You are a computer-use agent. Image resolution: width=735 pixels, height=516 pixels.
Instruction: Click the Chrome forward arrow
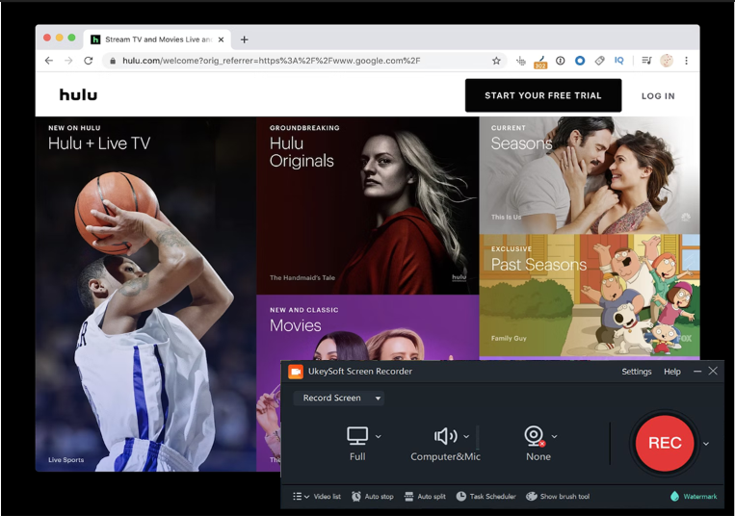(x=68, y=61)
